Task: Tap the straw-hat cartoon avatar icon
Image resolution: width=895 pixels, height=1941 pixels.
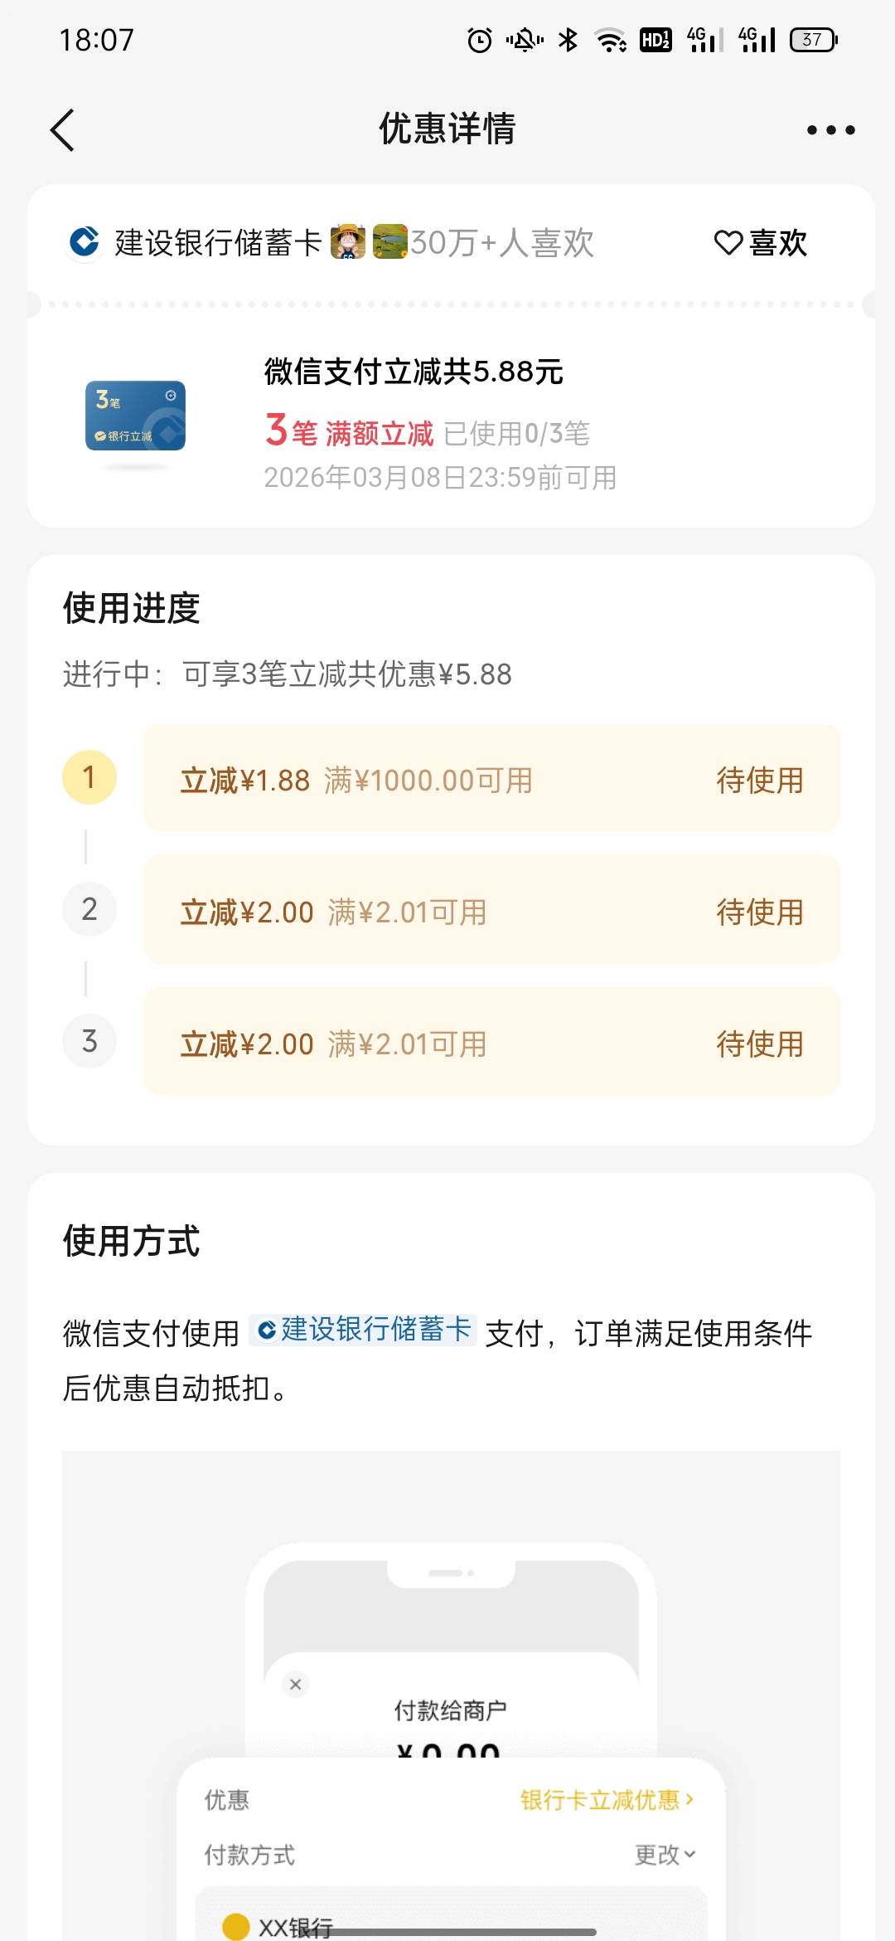Action: click(348, 242)
